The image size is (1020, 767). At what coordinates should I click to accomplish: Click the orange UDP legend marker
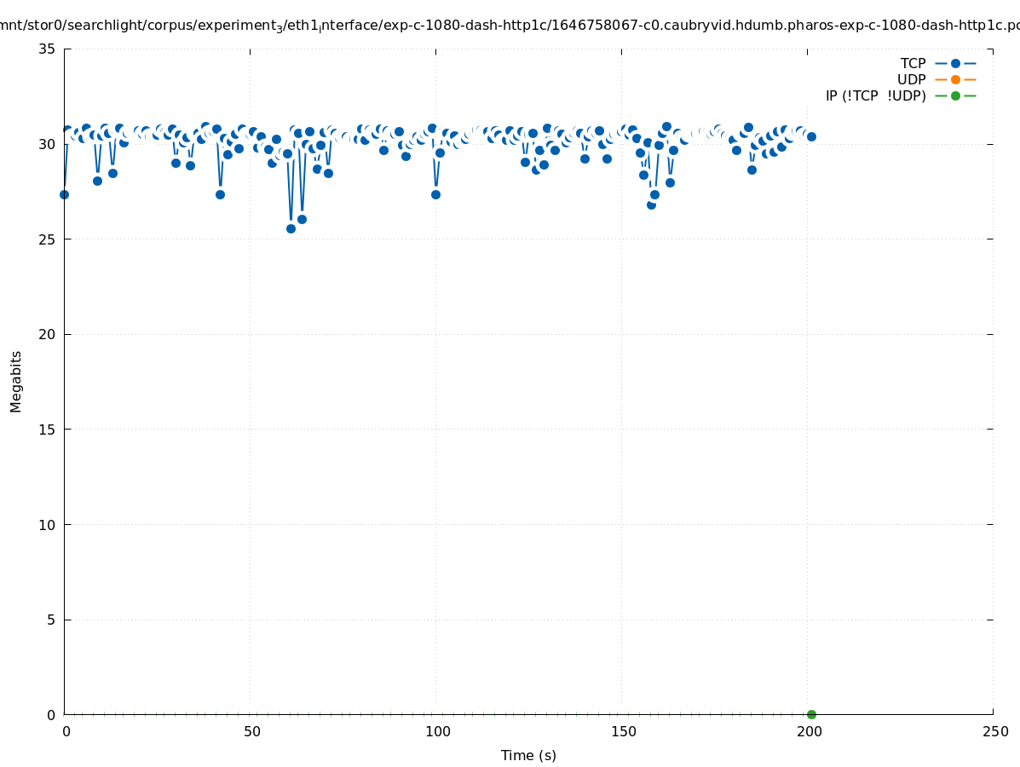(x=955, y=79)
